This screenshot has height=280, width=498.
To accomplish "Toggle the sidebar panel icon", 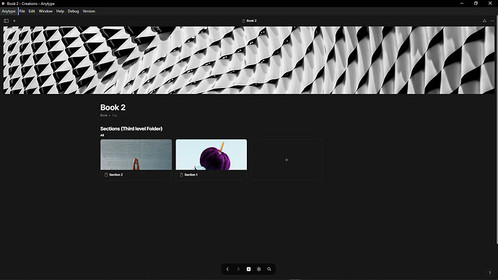I will click(x=6, y=21).
